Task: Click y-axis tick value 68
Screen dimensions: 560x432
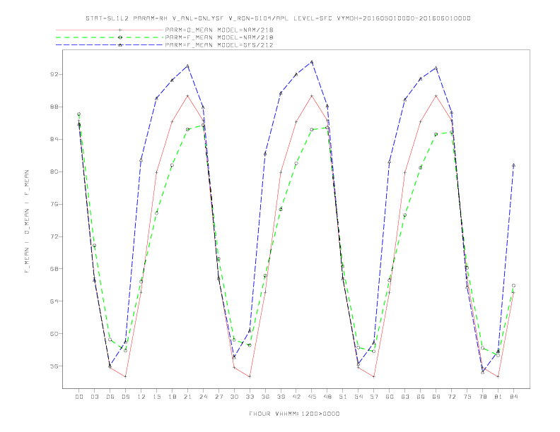Action: pyautogui.click(x=54, y=269)
